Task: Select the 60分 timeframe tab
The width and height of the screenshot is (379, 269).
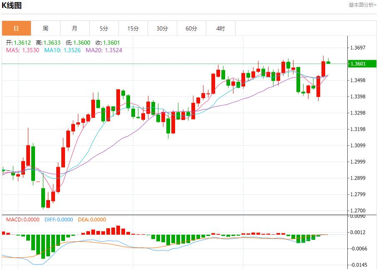Action: (x=191, y=28)
